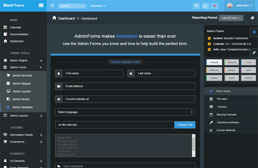
Task: Click the list icon beside Reporting Period
Action: point(252,18)
